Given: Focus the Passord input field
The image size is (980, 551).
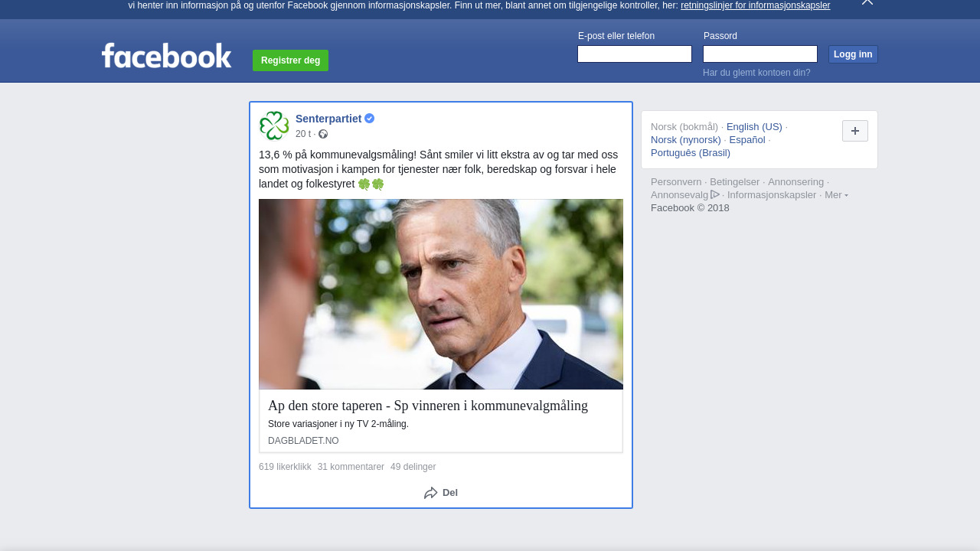Looking at the screenshot, I should (x=760, y=54).
